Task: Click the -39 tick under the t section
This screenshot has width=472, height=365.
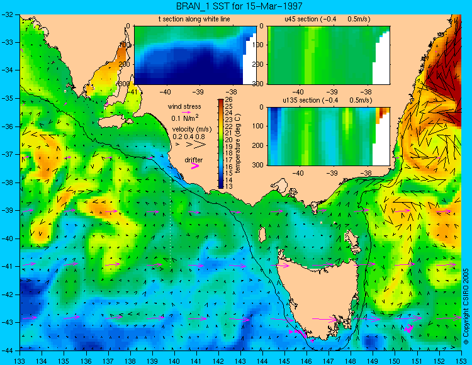Action: point(198,92)
